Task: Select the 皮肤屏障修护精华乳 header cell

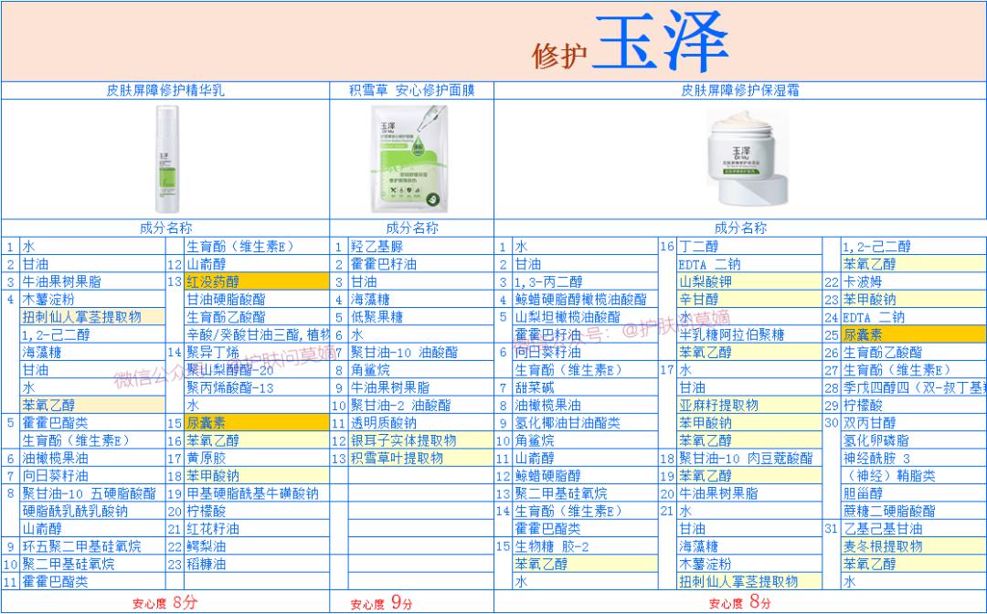Action: 164,90
